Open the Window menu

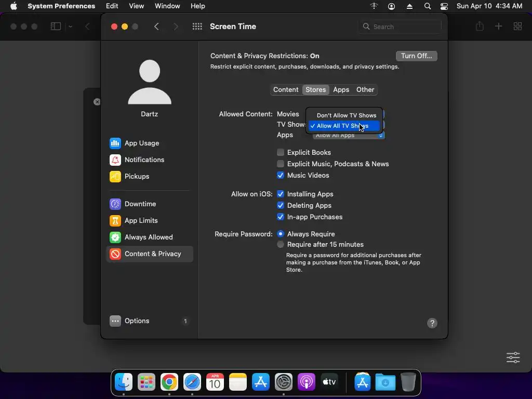pos(167,6)
